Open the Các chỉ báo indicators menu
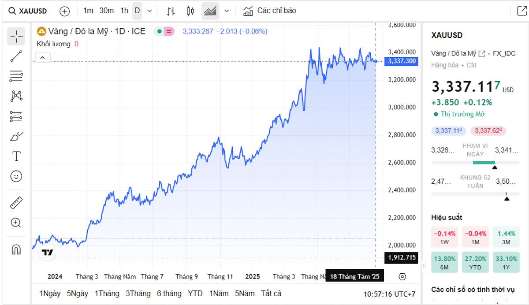The width and height of the screenshot is (529, 305). pyautogui.click(x=270, y=11)
